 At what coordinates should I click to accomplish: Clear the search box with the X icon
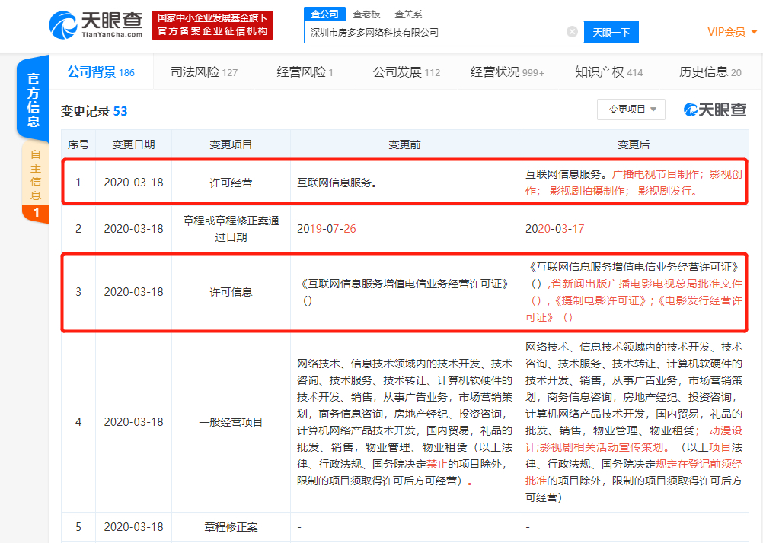click(573, 32)
